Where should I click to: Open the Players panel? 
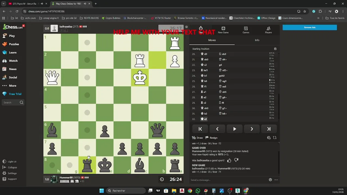click(x=268, y=30)
